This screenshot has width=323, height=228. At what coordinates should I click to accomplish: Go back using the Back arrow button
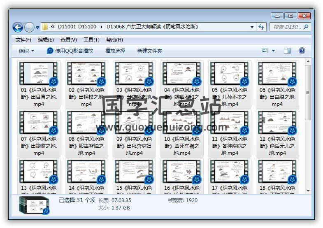18,27
